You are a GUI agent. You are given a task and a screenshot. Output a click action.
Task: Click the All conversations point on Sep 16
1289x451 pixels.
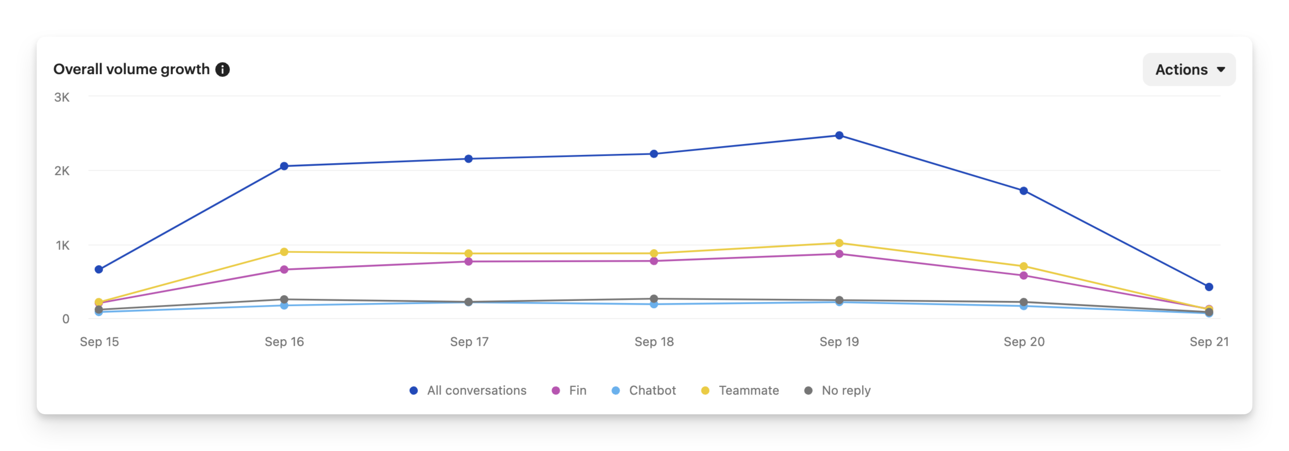(x=284, y=166)
